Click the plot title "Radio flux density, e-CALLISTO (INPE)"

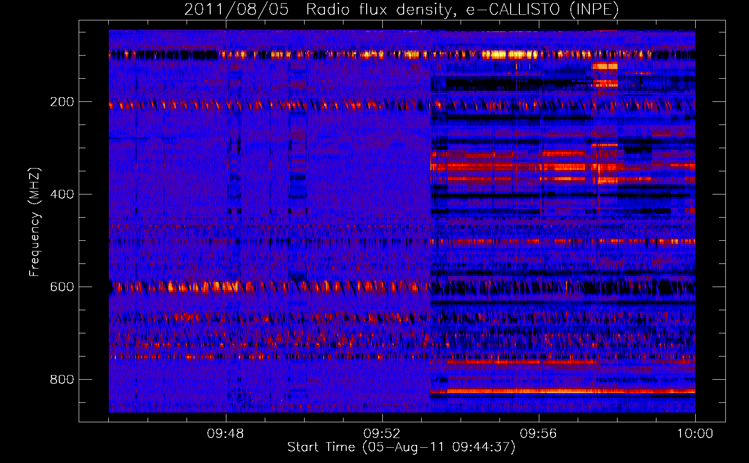tap(462, 10)
